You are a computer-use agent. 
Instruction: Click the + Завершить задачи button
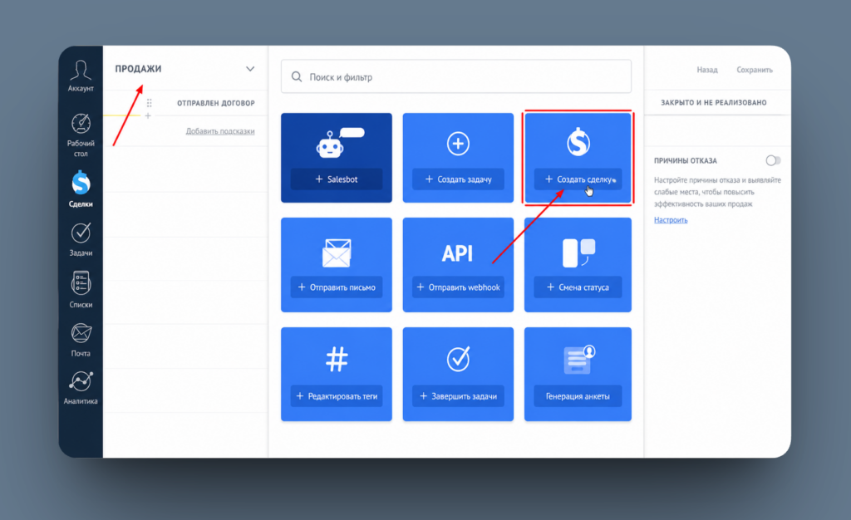[458, 396]
